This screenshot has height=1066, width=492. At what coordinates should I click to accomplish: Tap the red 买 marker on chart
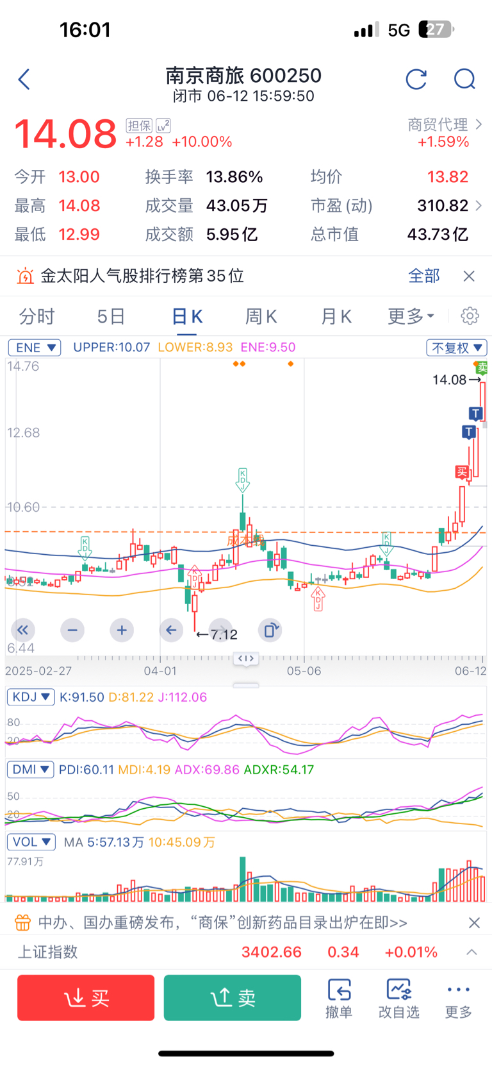pyautogui.click(x=462, y=471)
